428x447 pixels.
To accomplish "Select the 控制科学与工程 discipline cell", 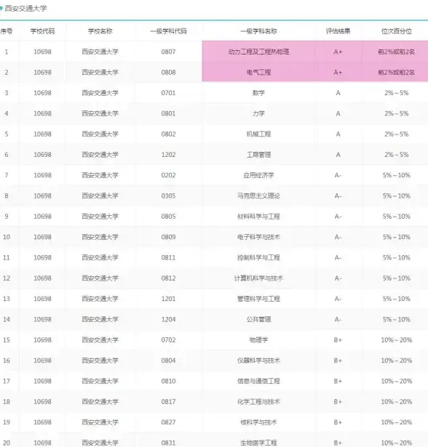I will [x=258, y=257].
